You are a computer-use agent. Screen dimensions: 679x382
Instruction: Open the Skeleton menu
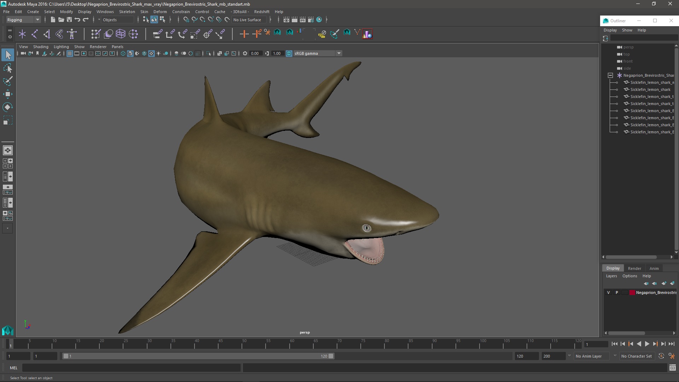pyautogui.click(x=127, y=12)
